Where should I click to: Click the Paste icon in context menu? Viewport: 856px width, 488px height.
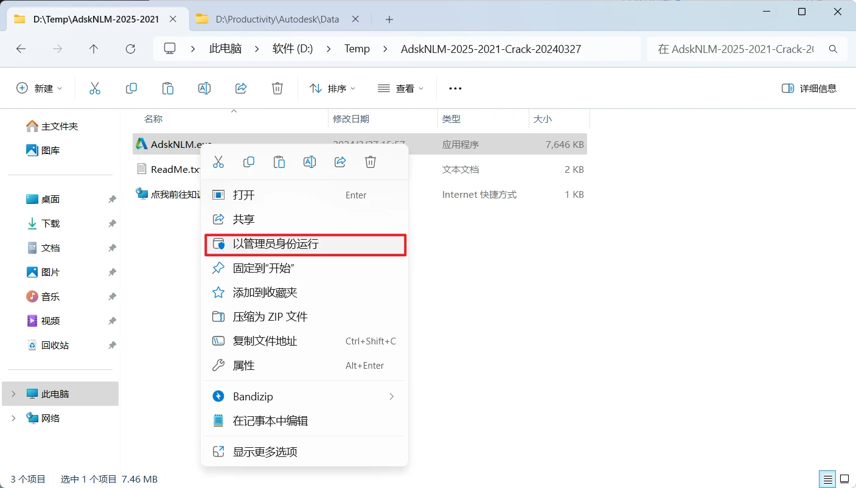(279, 162)
